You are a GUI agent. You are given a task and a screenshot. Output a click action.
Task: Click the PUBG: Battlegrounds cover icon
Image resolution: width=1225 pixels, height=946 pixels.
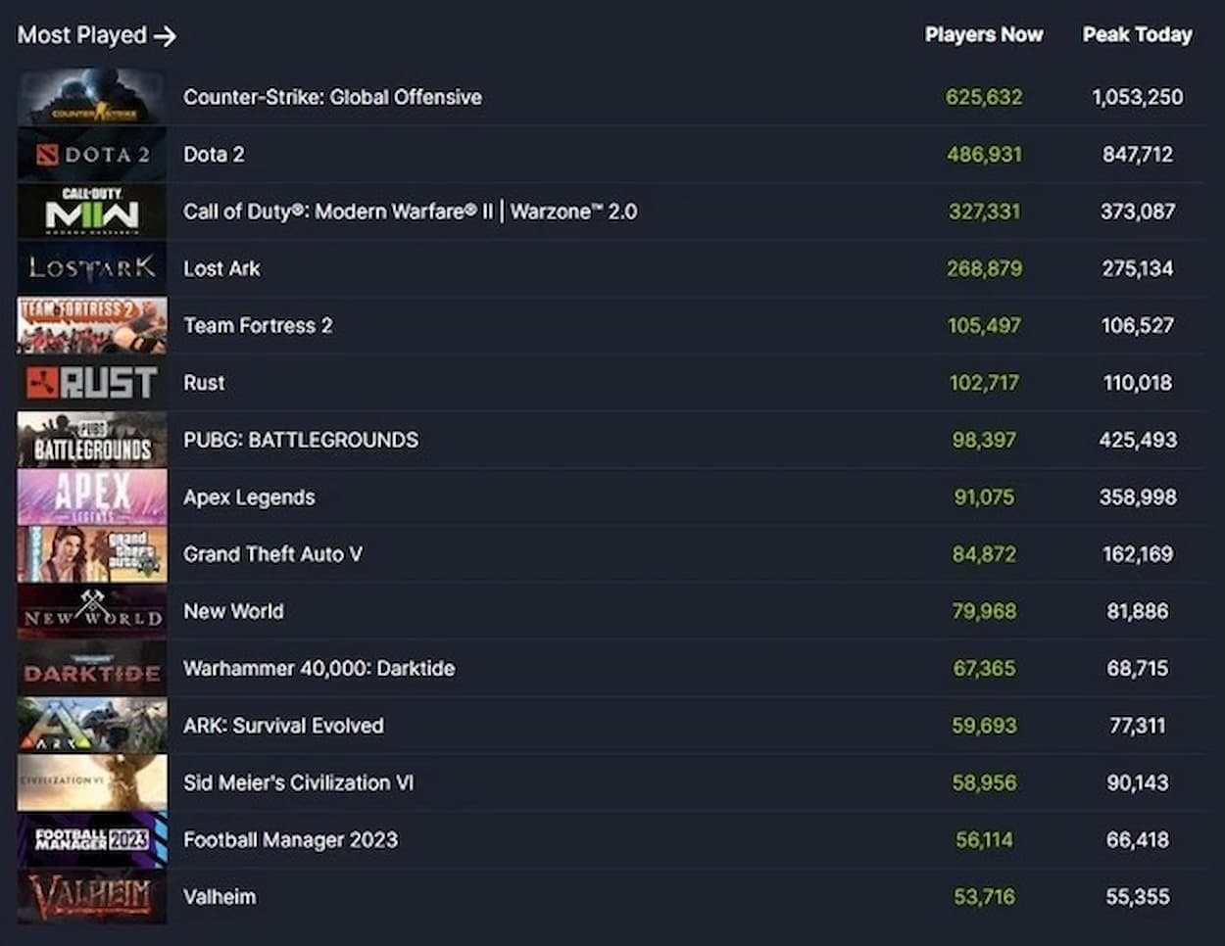pyautogui.click(x=92, y=440)
